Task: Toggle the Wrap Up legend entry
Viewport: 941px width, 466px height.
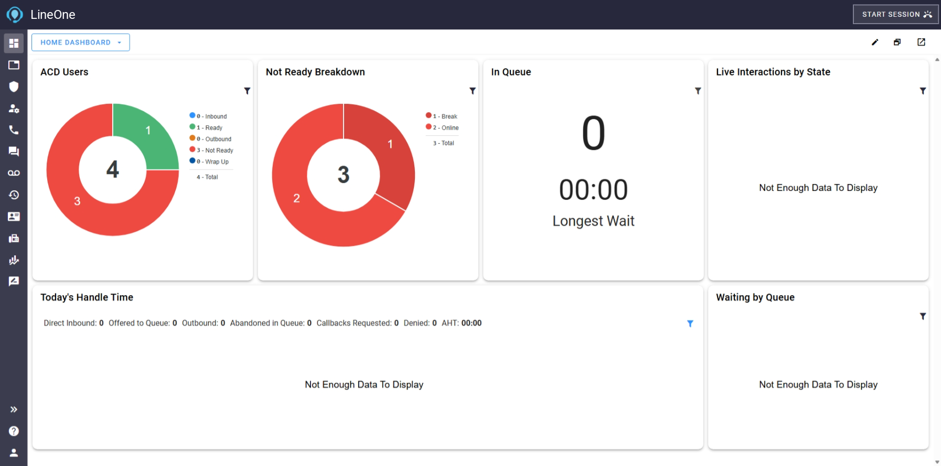Action: pyautogui.click(x=209, y=161)
